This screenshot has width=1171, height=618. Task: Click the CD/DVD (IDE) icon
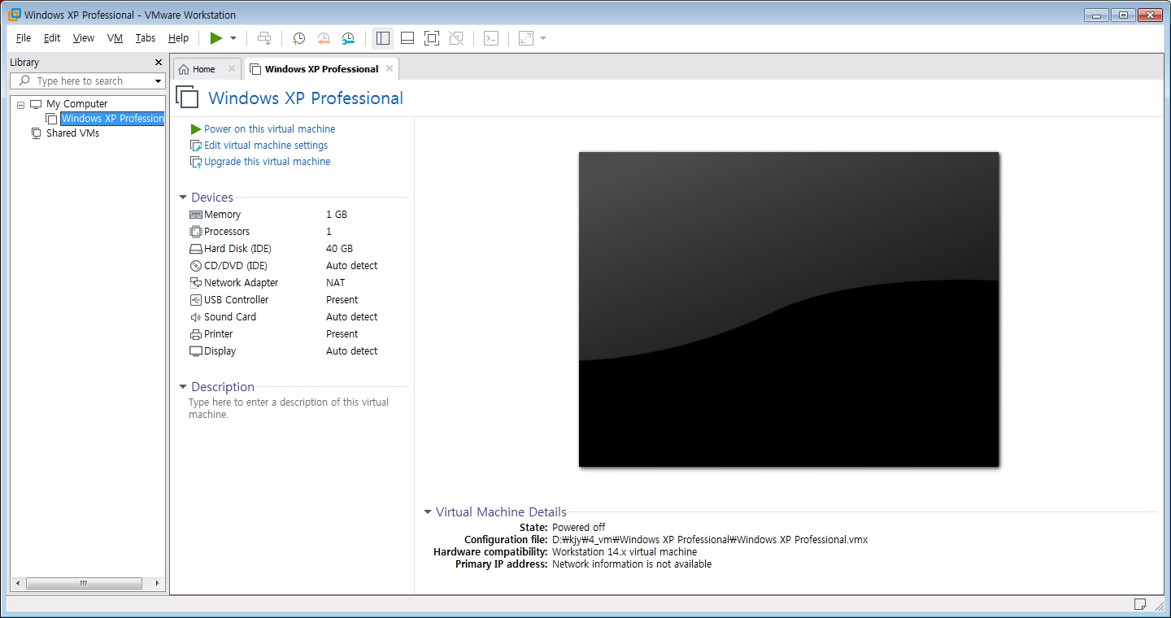click(x=195, y=266)
